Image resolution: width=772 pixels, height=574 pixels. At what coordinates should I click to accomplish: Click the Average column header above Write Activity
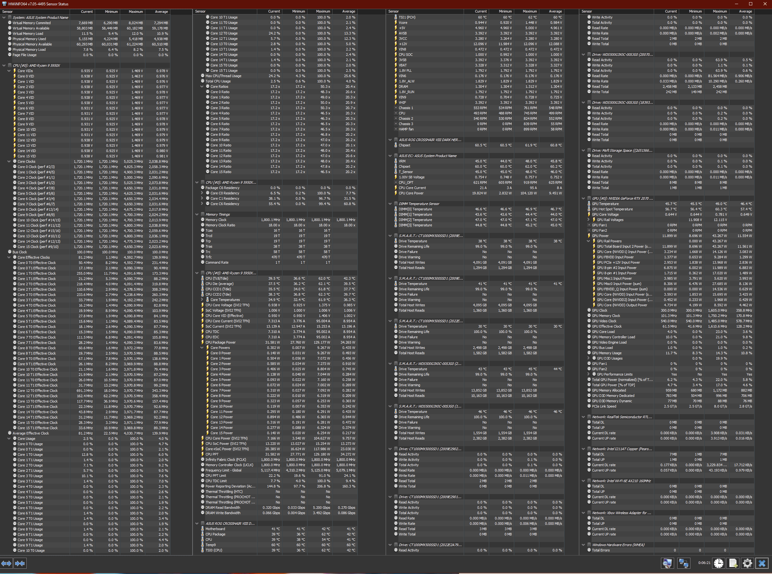click(741, 12)
